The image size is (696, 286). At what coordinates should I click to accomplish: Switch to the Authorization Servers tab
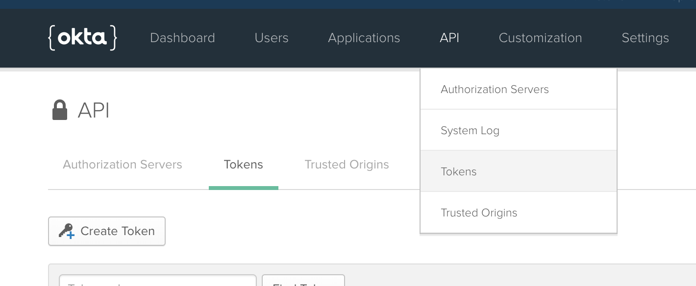tap(123, 165)
